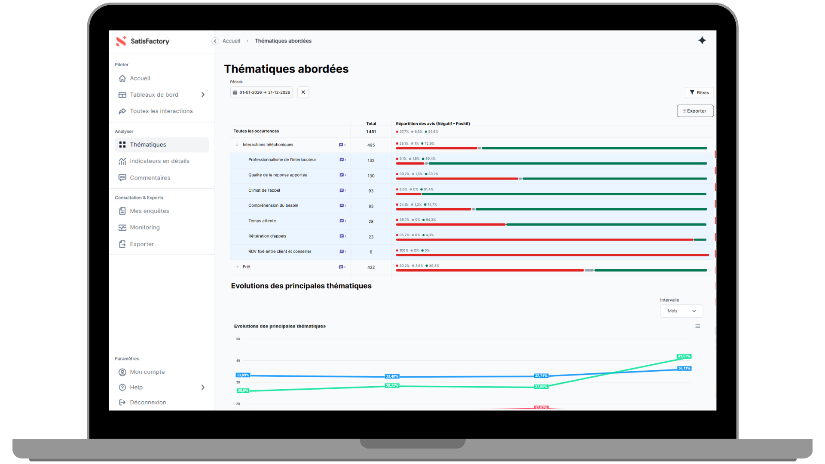Screen dimensions: 825x464
Task: Click the Filtres button
Action: tap(699, 93)
